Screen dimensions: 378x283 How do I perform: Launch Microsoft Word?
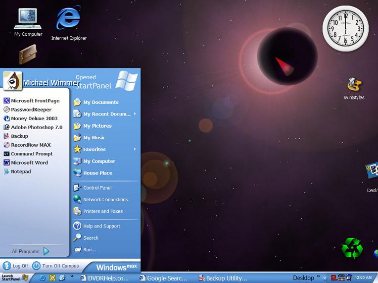(26, 162)
